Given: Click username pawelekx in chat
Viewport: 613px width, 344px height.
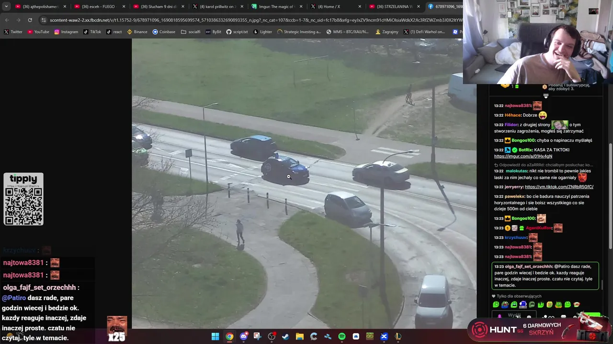Looking at the screenshot, I should click(515, 196).
